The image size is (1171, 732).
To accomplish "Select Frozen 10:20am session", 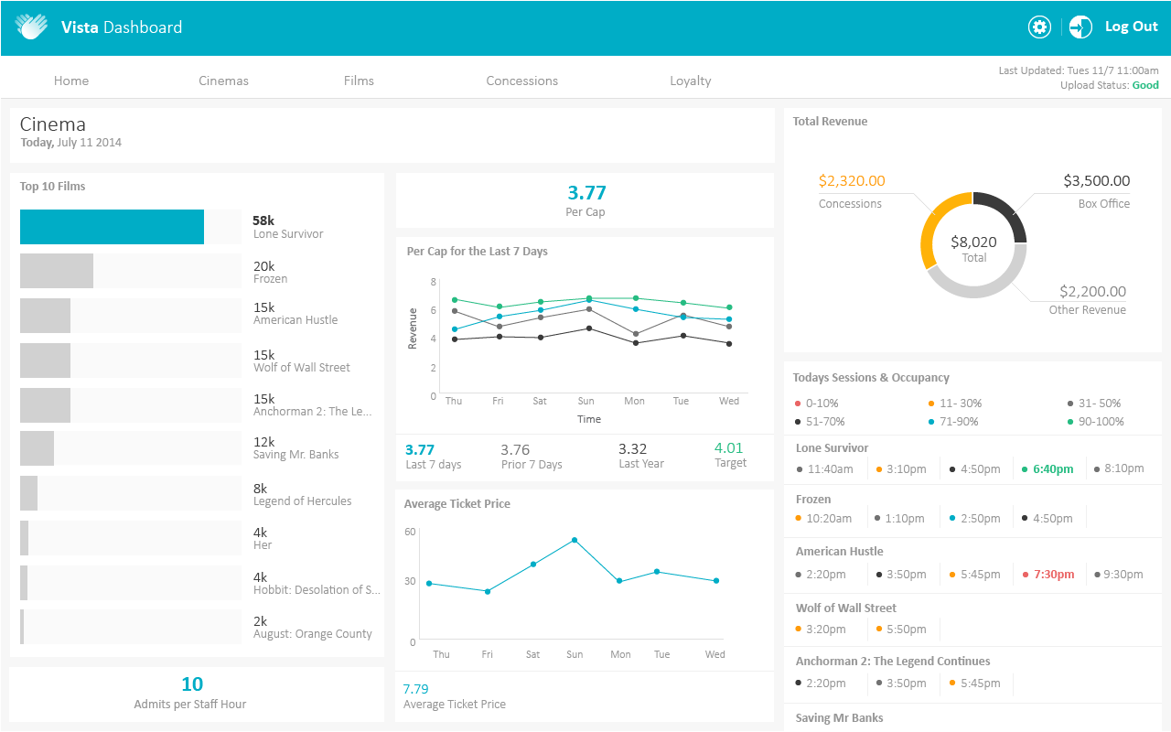I will coord(824,519).
